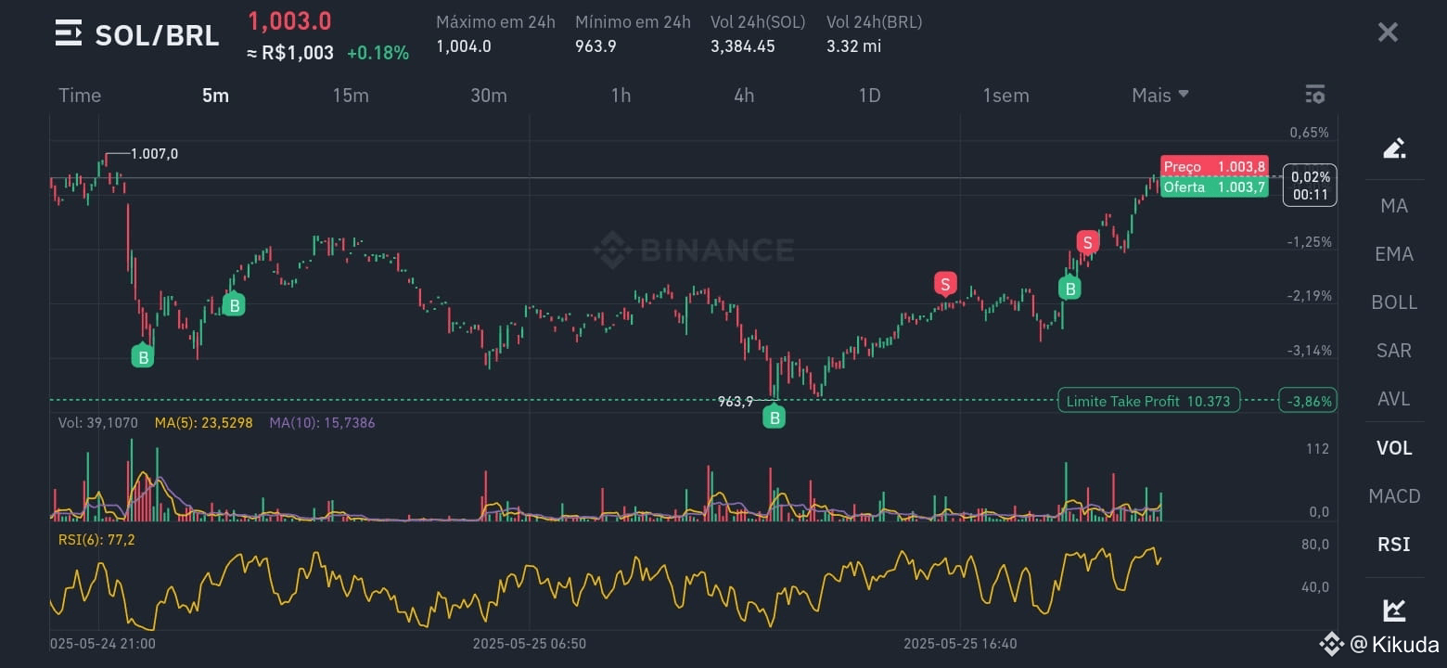Click the Oferta 1.003,7 bid label
This screenshot has height=668, width=1447.
coord(1214,186)
